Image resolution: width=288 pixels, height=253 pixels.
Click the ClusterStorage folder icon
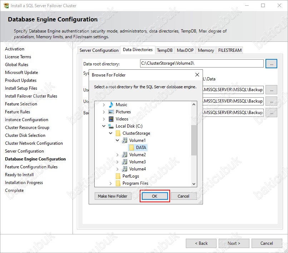118,133
